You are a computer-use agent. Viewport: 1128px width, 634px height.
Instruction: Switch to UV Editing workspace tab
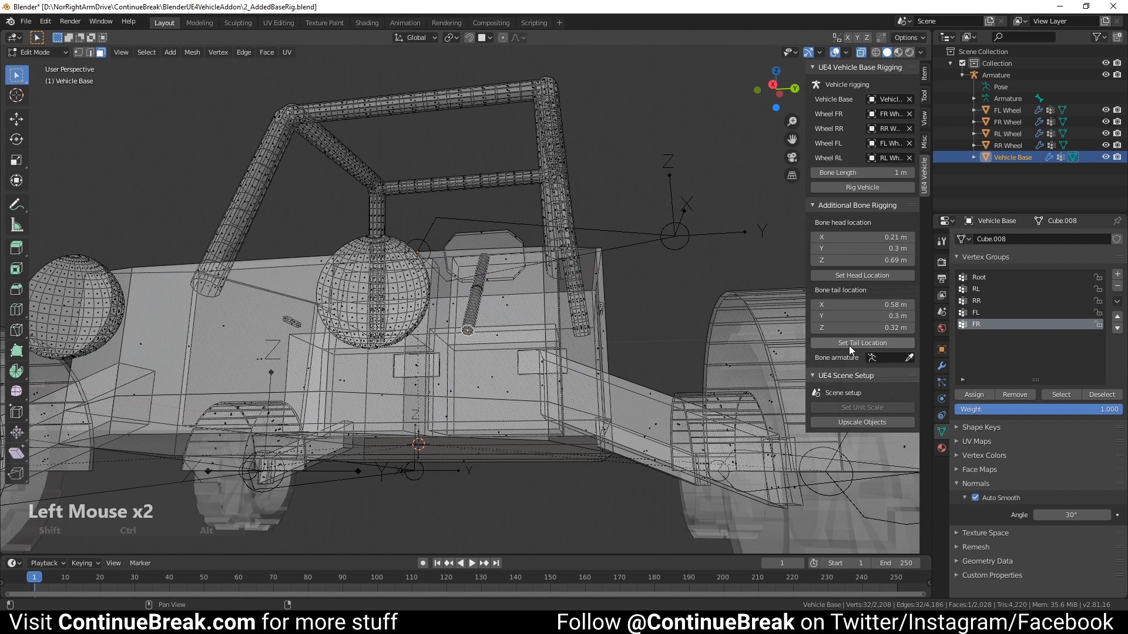(278, 23)
